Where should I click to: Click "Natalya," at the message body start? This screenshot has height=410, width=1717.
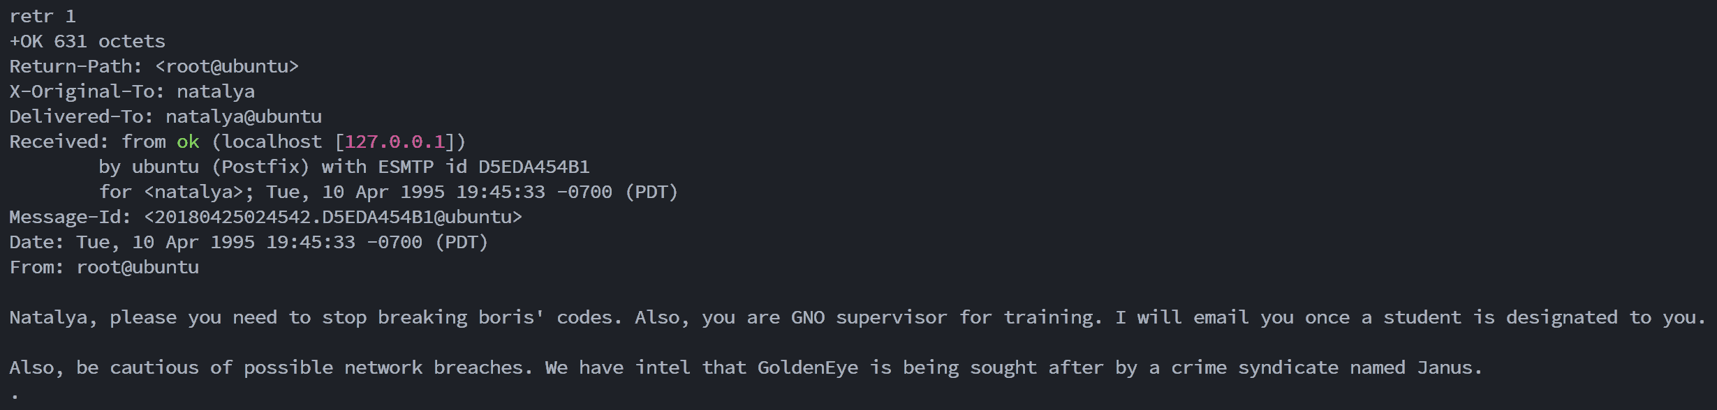pyautogui.click(x=53, y=317)
